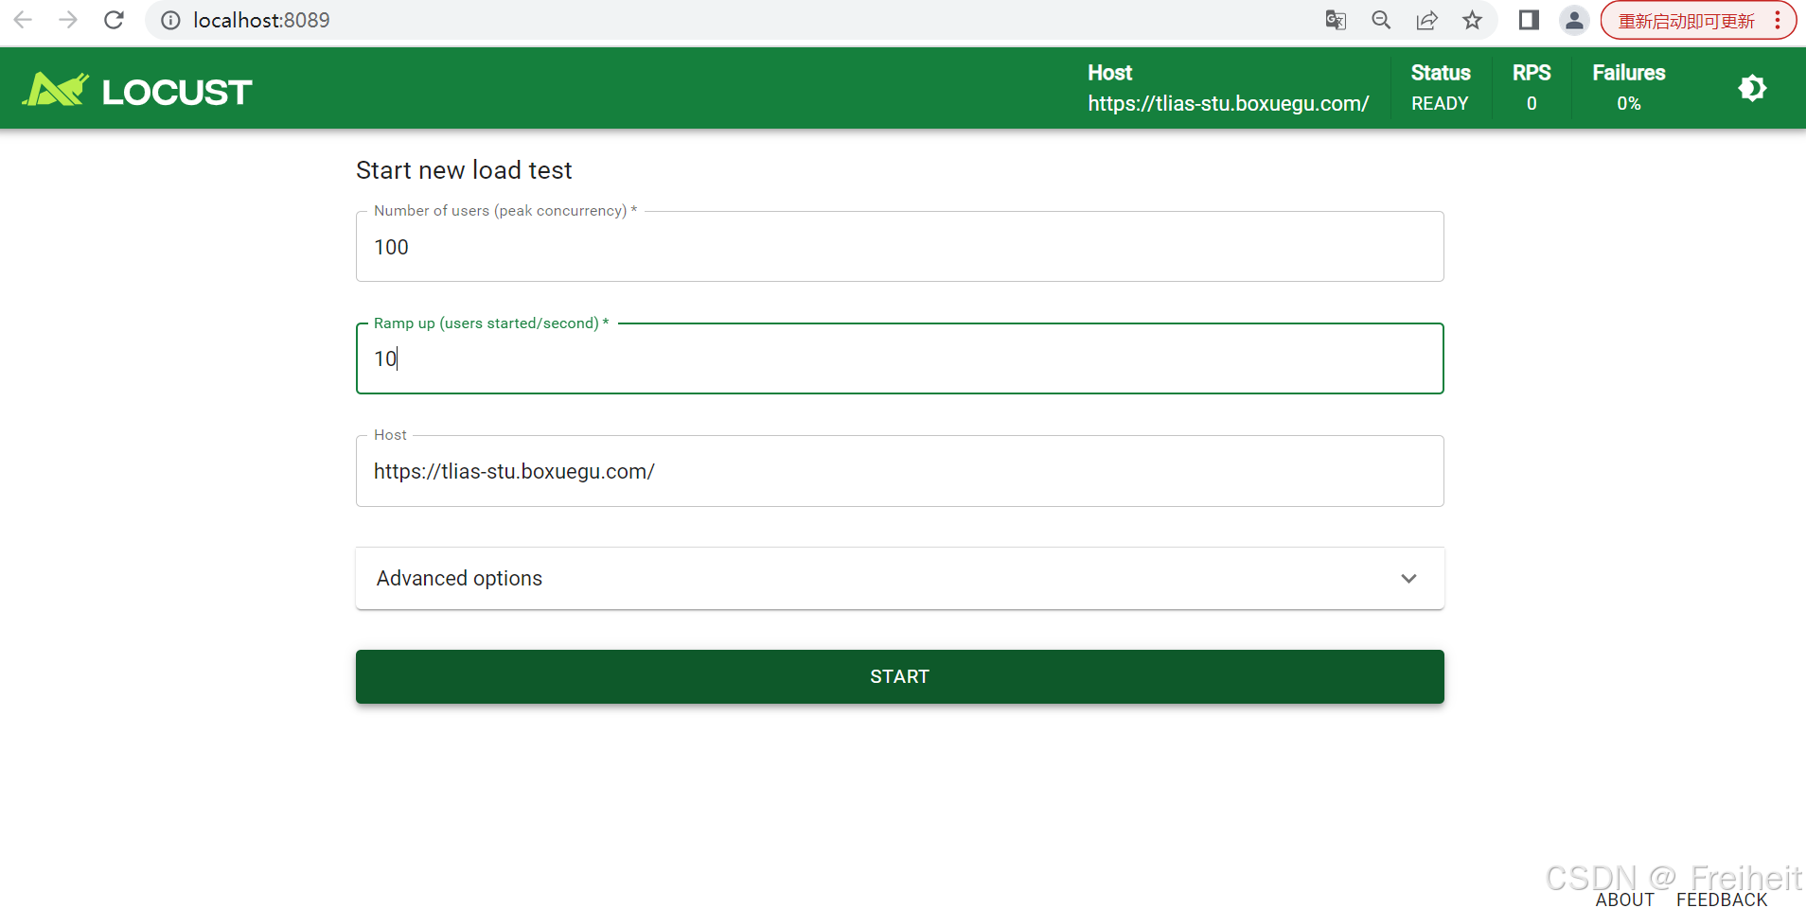Screen dimensions: 1806x908
Task: Open the Chrome three-dot menu
Action: coord(1778,20)
